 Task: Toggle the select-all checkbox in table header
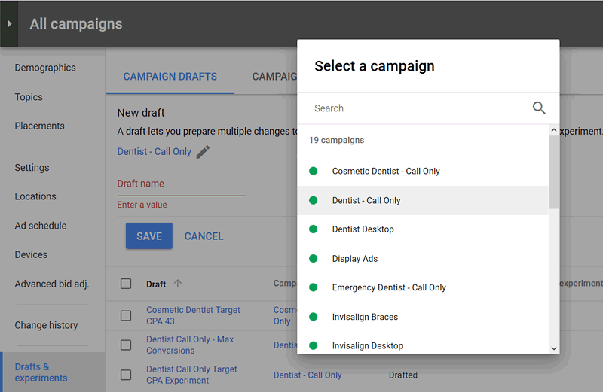click(x=126, y=284)
